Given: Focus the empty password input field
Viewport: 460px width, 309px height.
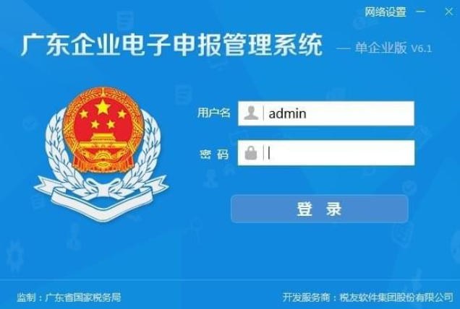Looking at the screenshot, I should [326, 153].
